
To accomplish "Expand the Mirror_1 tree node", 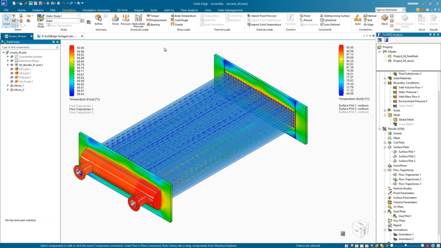I will [x=8, y=86].
